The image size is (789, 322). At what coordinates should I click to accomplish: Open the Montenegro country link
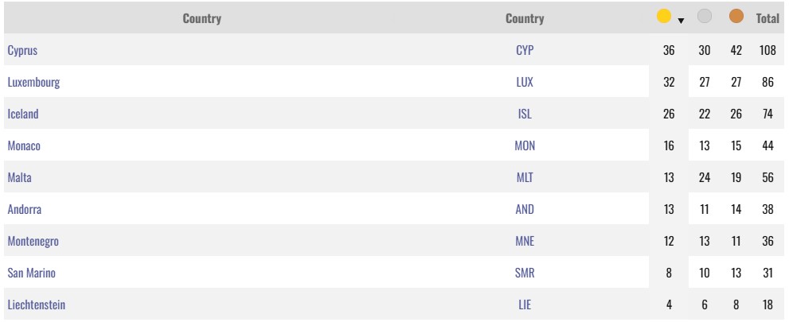pyautogui.click(x=33, y=241)
